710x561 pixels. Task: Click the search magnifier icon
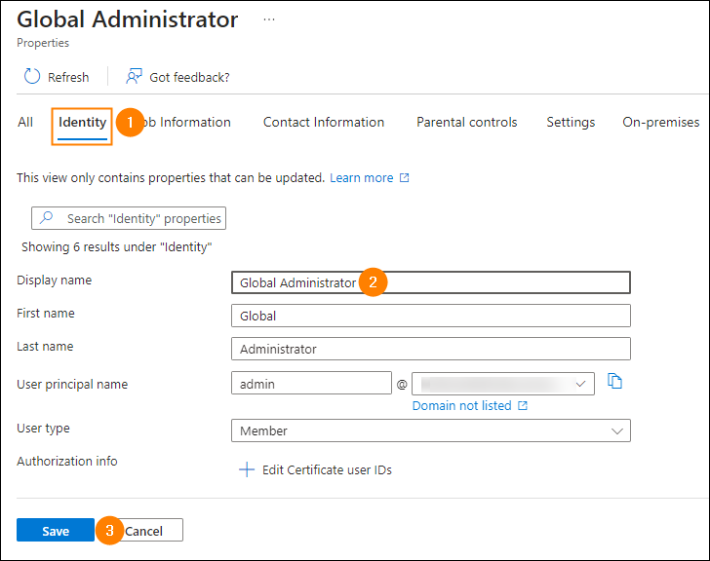click(46, 218)
